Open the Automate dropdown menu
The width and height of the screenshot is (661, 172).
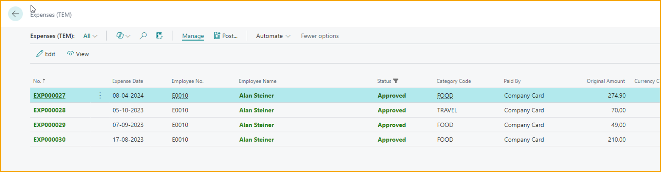click(x=273, y=36)
